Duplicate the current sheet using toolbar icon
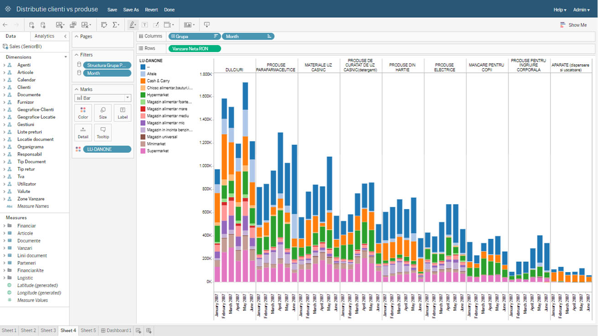The height and width of the screenshot is (336, 598). (73, 25)
